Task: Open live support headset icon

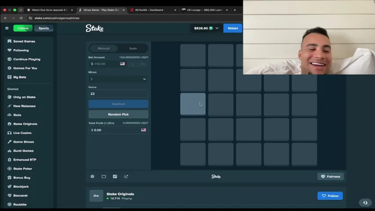Action: click(x=365, y=203)
